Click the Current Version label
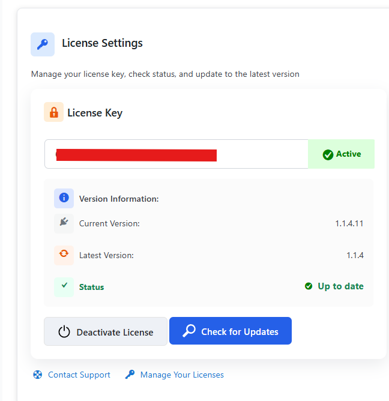This screenshot has height=401, width=389. tap(109, 223)
